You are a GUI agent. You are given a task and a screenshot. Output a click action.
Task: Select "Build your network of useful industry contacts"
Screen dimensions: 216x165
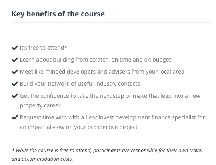click(x=80, y=84)
